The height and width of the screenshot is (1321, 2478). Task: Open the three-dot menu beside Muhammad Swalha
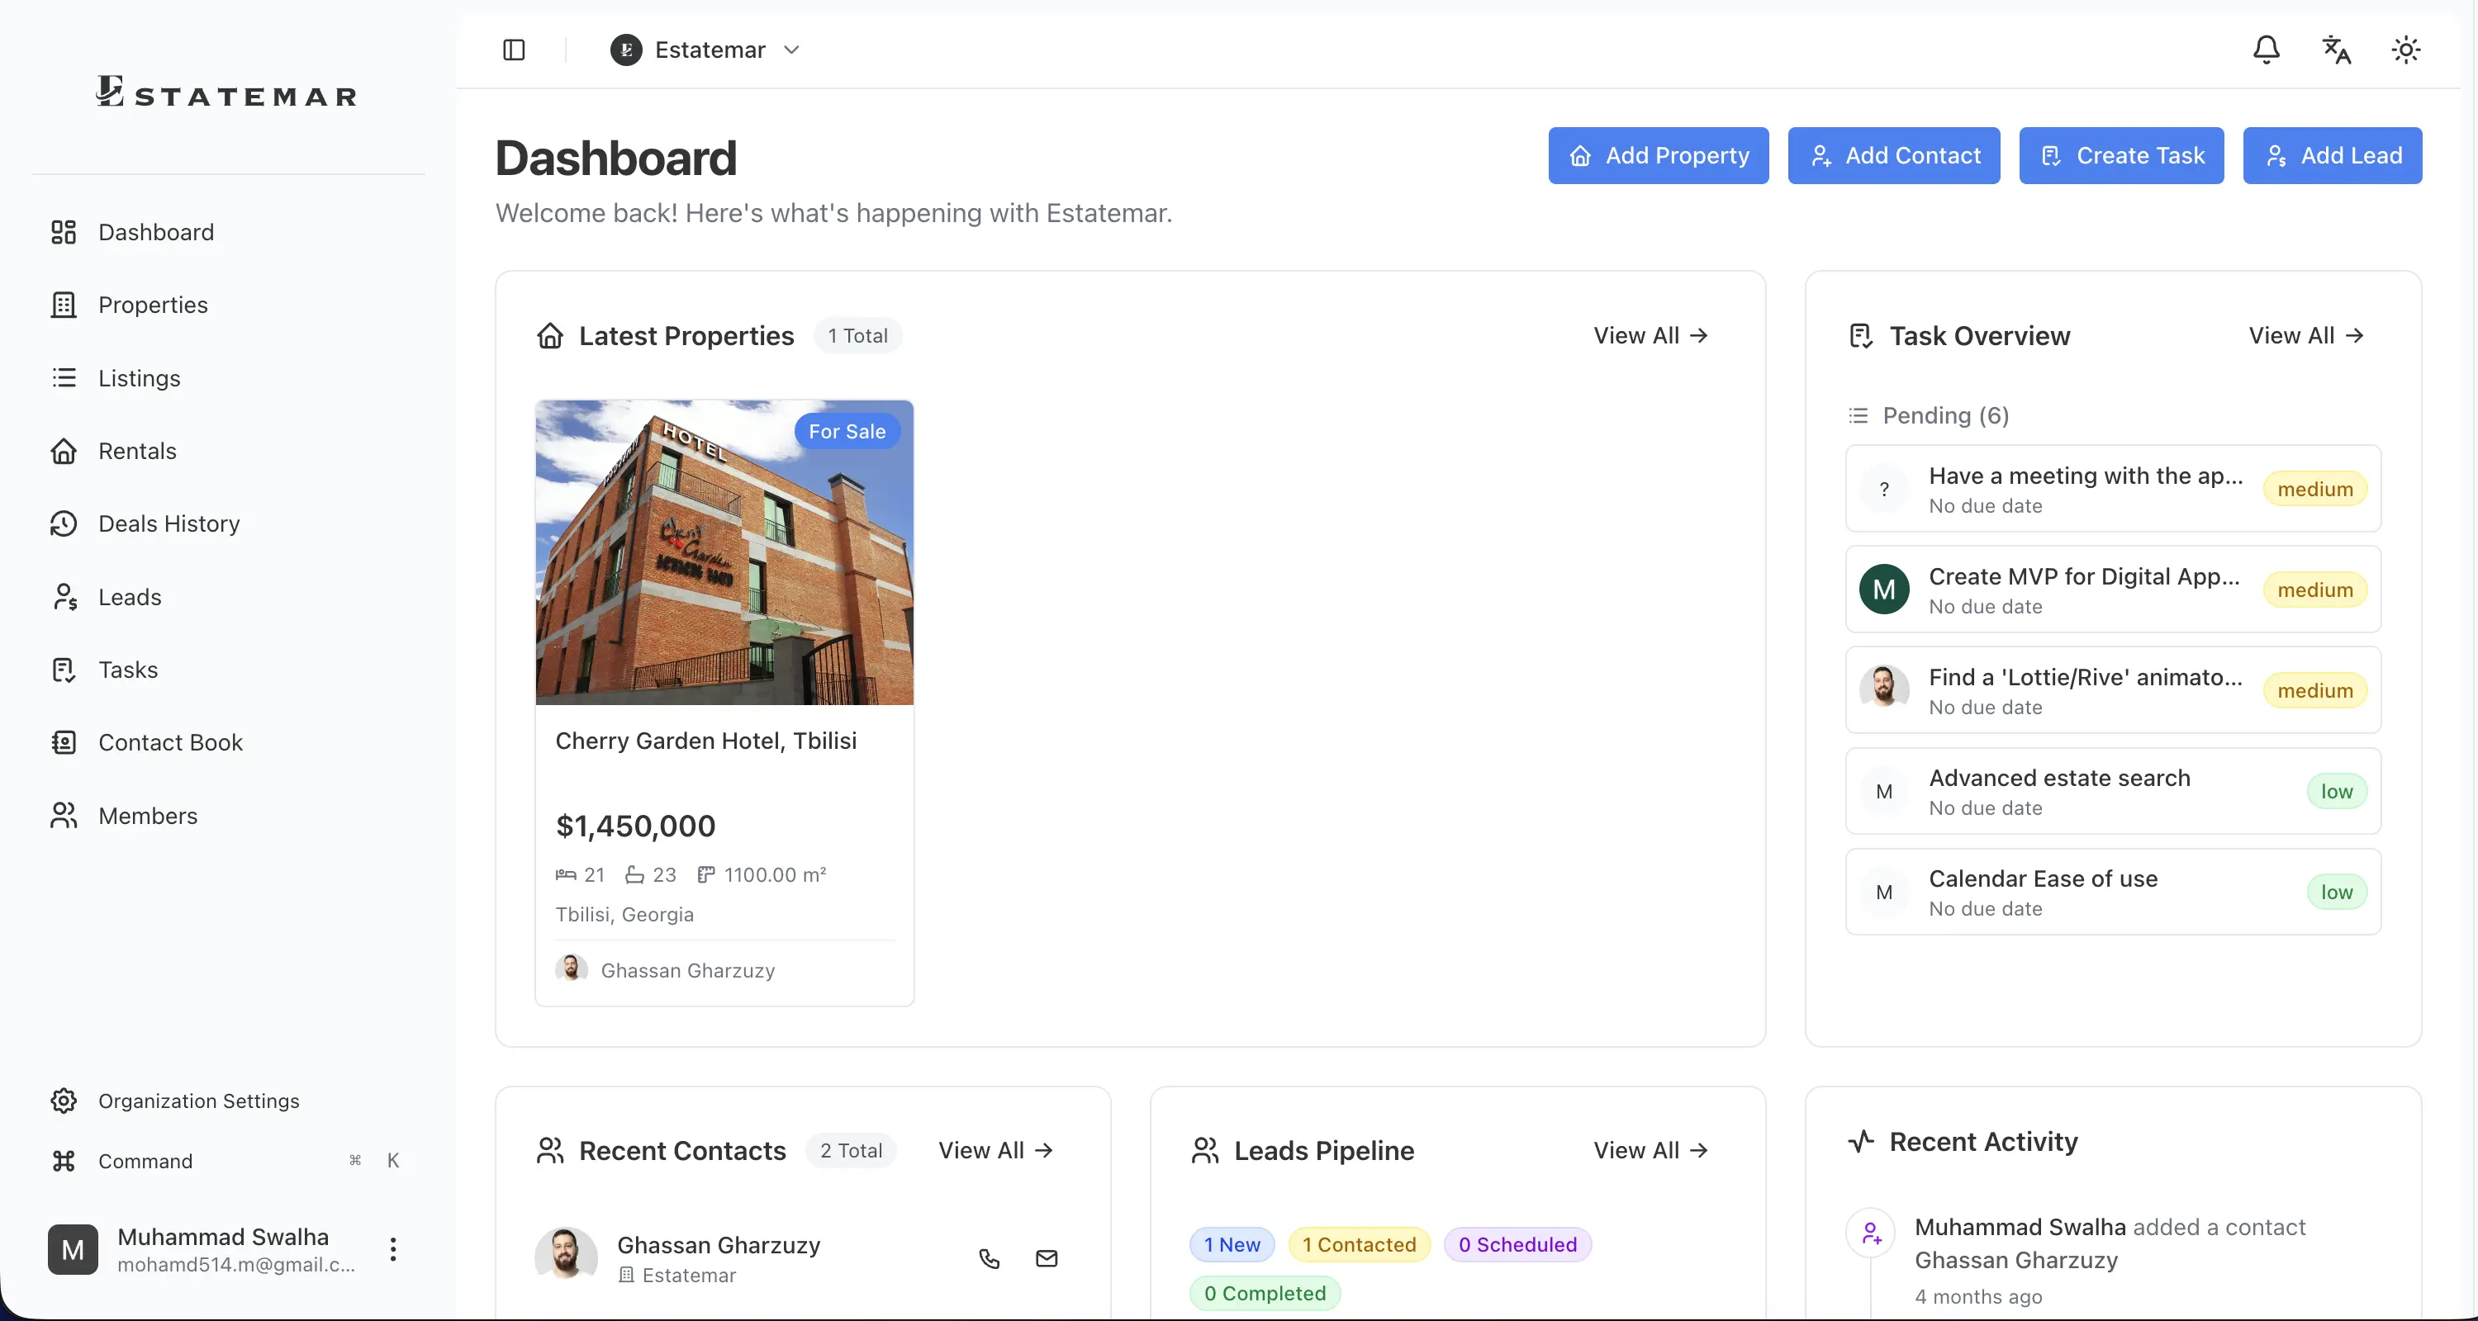(x=394, y=1251)
